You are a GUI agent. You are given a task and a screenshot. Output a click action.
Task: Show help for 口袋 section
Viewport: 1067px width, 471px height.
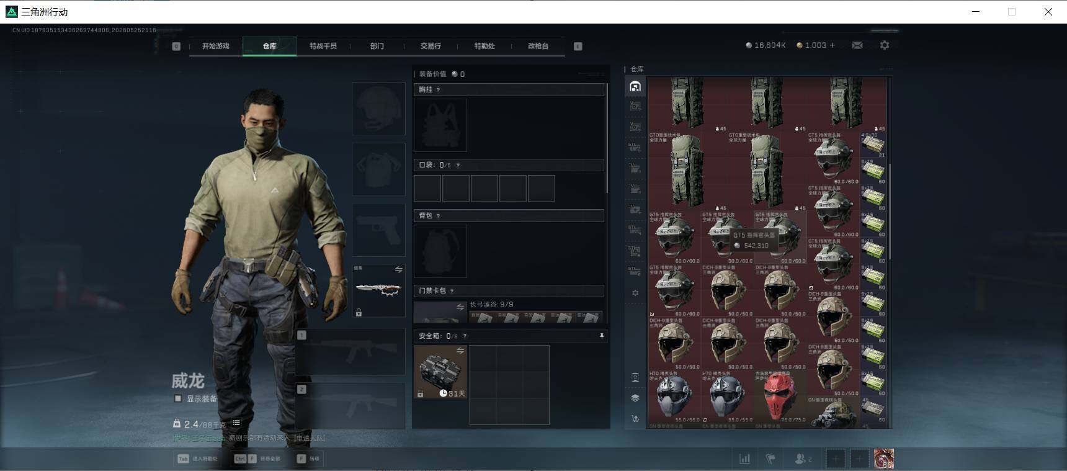pyautogui.click(x=458, y=165)
